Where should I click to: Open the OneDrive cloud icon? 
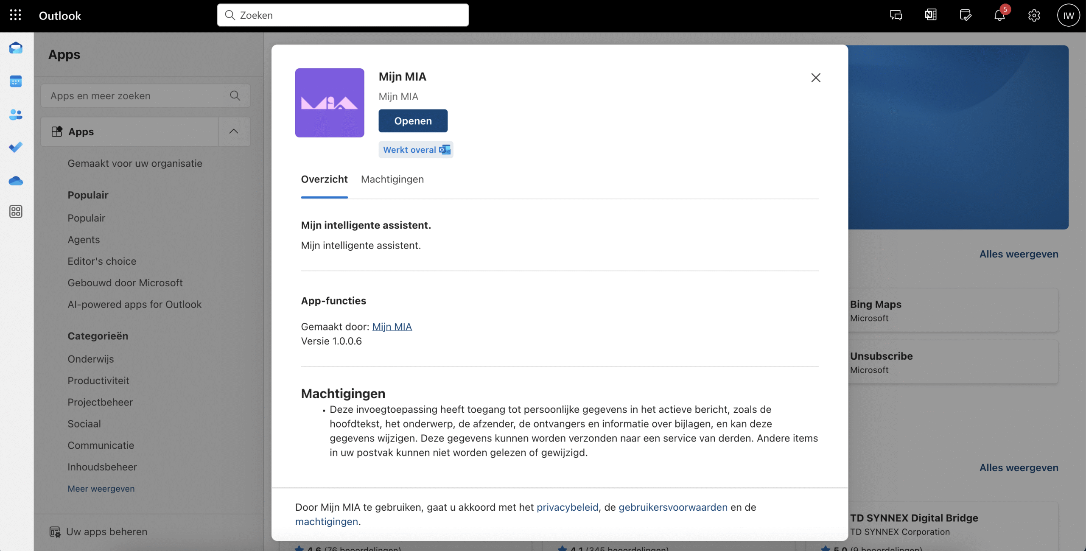click(x=16, y=181)
